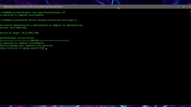Click the first 'La operación se completó correctamente' line
The width and height of the screenshot is (191, 107).
(x=22, y=15)
